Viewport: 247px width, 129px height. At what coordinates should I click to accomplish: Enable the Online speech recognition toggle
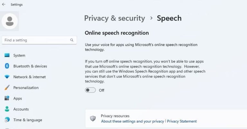[x=90, y=90]
